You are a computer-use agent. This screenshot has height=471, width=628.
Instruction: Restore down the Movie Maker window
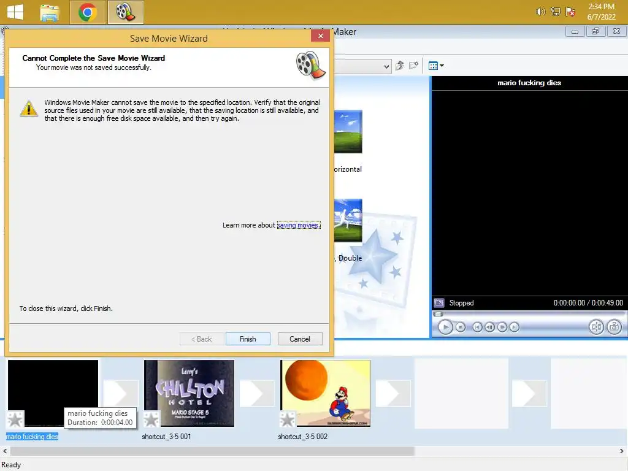point(595,31)
